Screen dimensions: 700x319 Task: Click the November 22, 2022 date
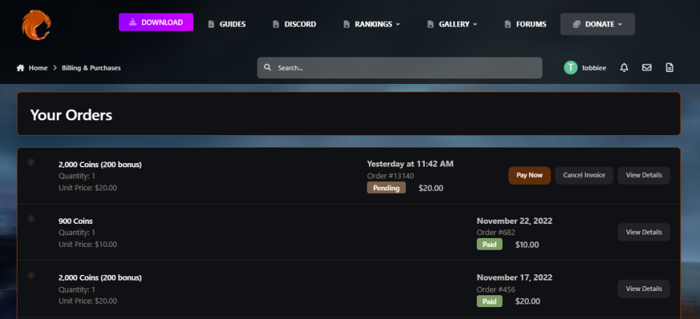(x=514, y=221)
